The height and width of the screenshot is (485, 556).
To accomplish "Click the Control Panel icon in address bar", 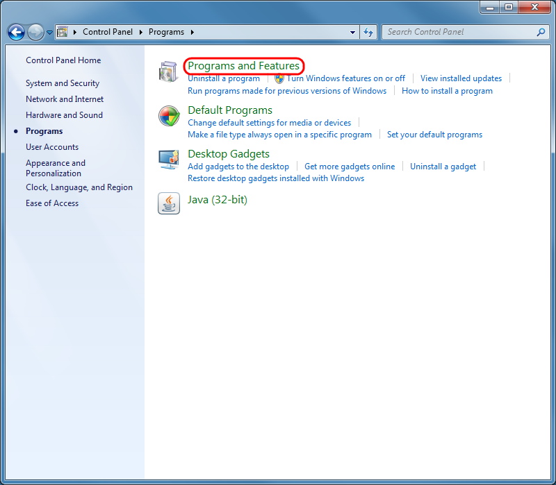I will click(x=63, y=32).
